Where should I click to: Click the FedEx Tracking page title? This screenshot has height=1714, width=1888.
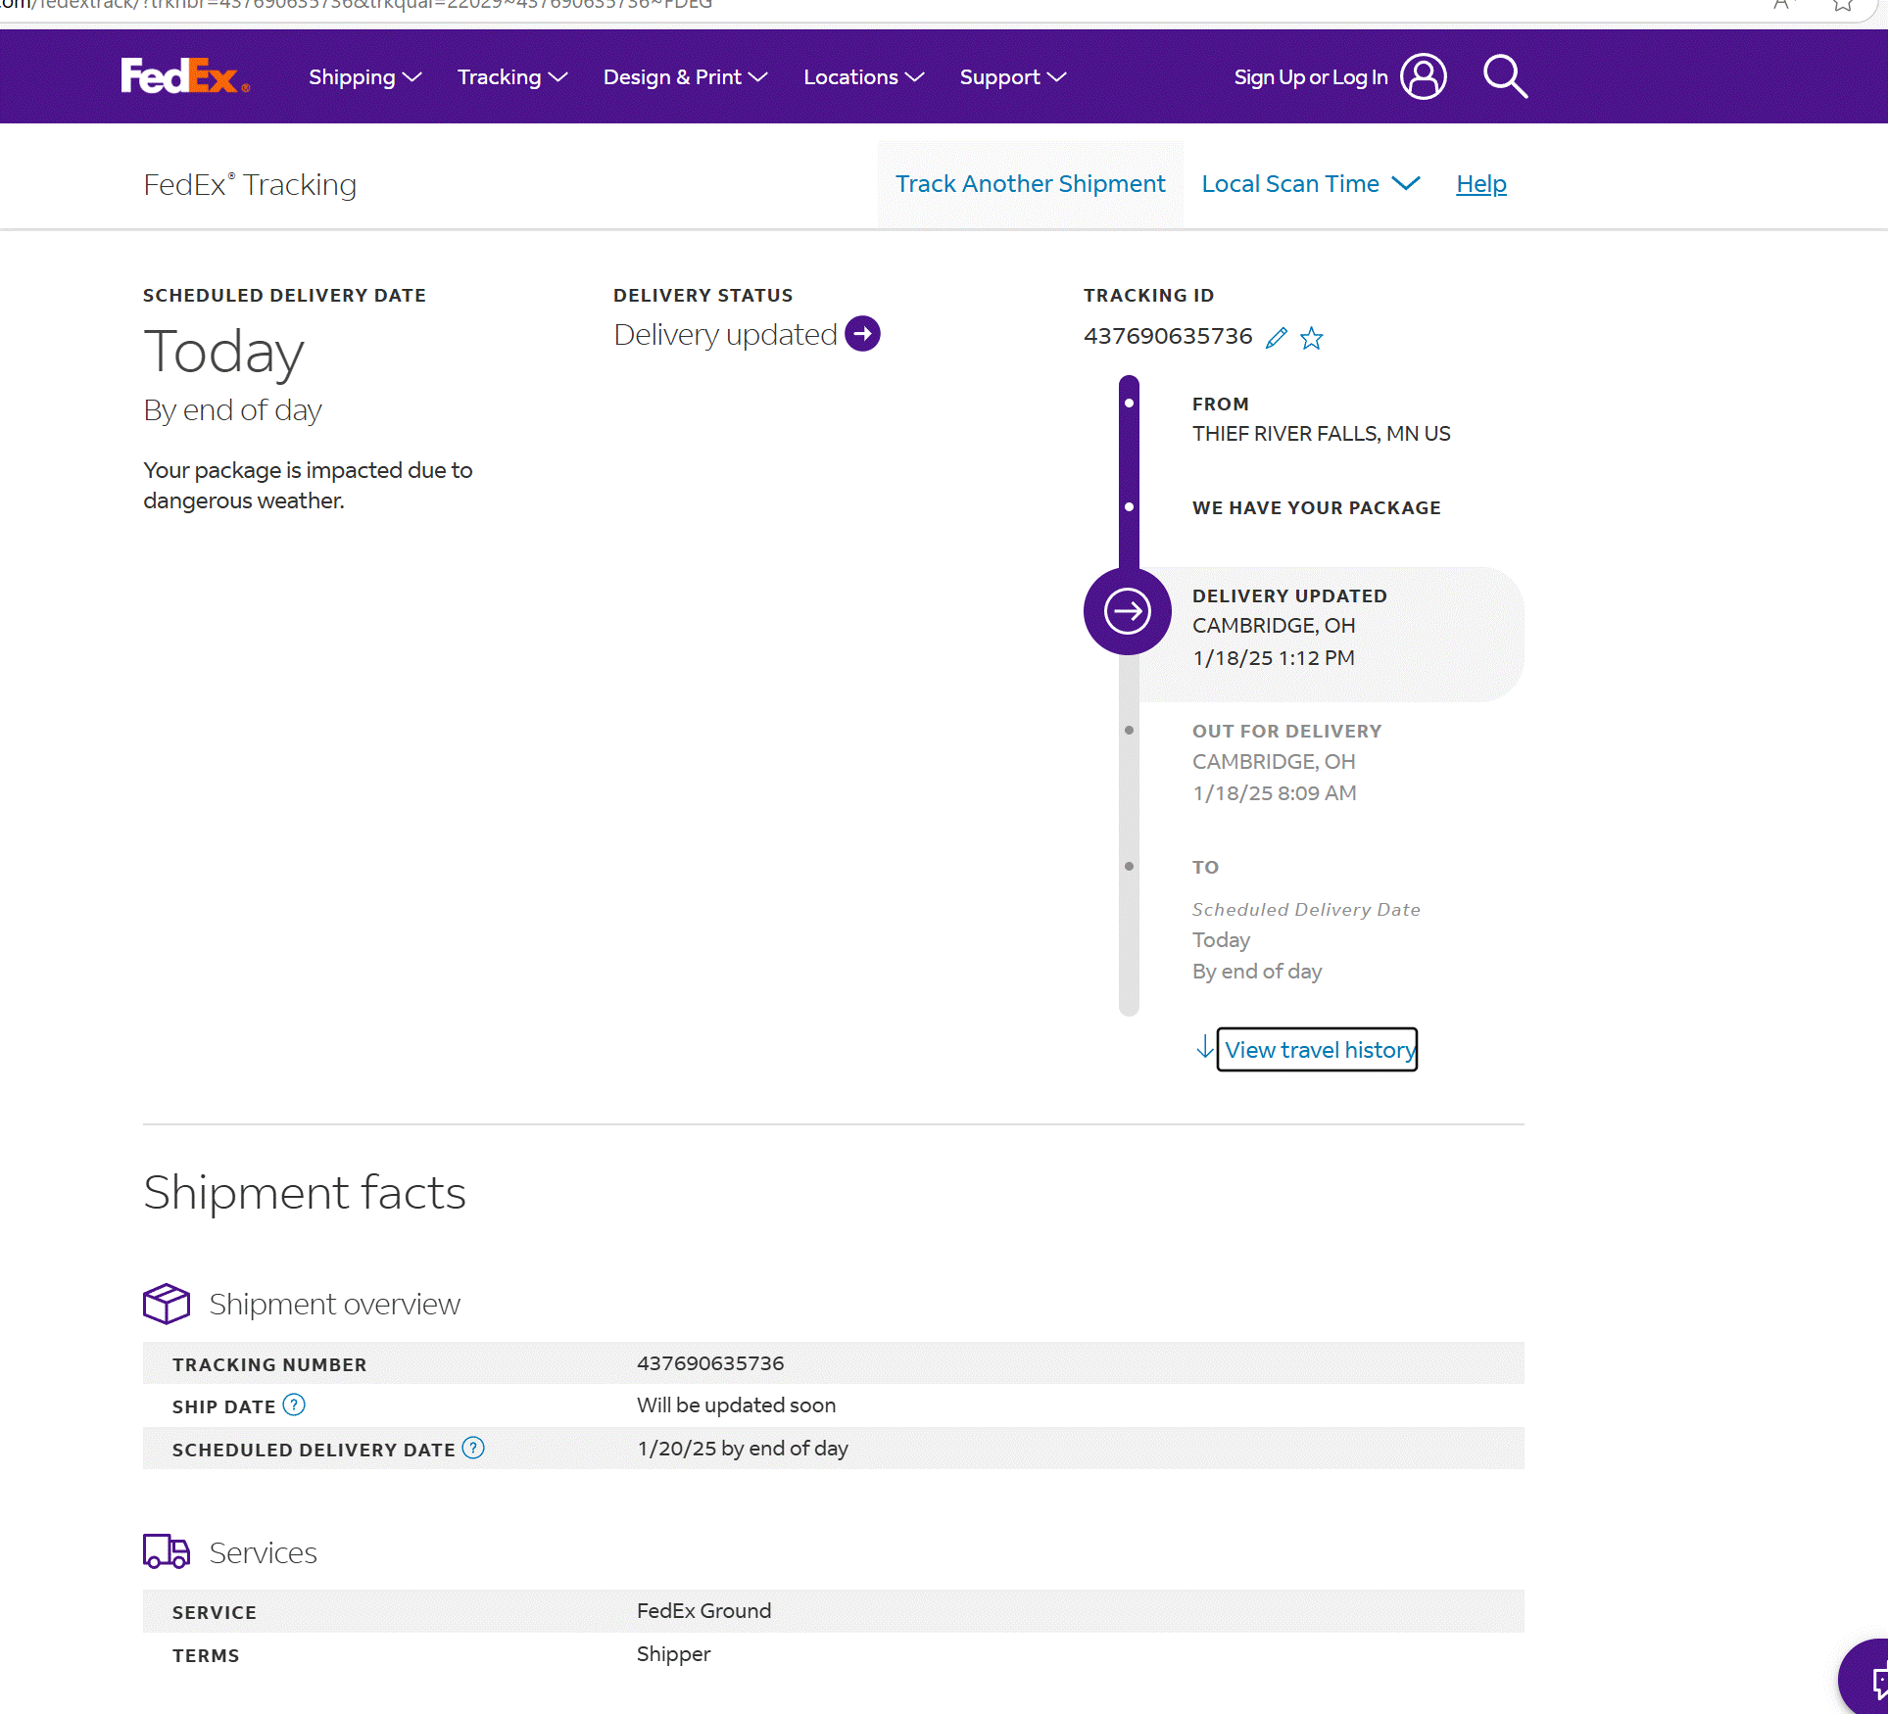tap(250, 184)
